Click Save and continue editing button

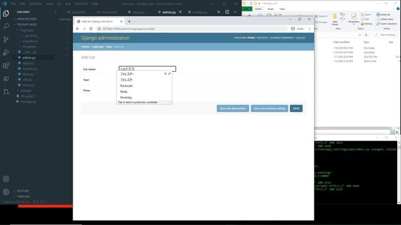(269, 108)
